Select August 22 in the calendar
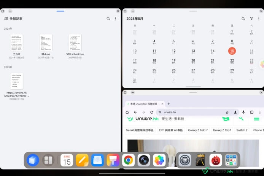264x176 pixels. 232,61
